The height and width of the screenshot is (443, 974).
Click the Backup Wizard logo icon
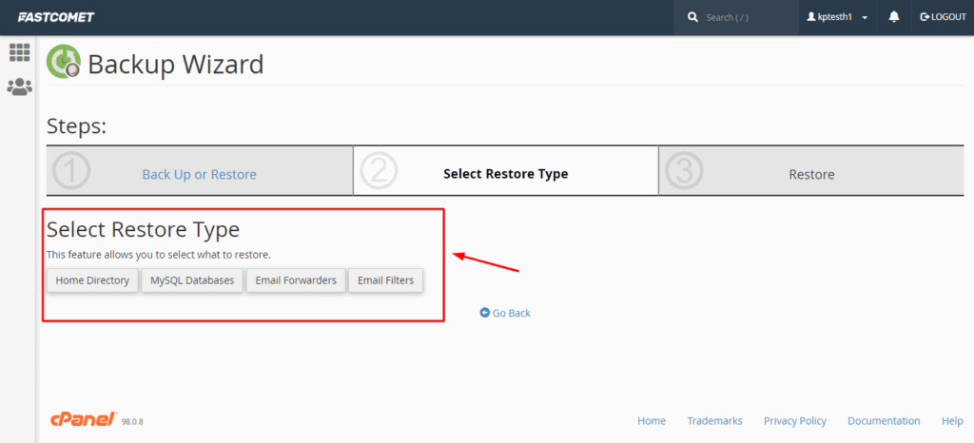[64, 64]
